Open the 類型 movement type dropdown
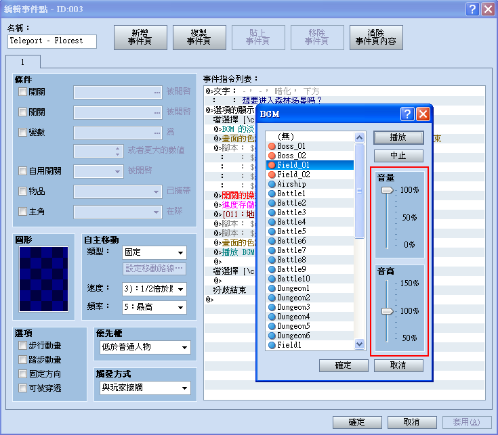 [x=154, y=253]
